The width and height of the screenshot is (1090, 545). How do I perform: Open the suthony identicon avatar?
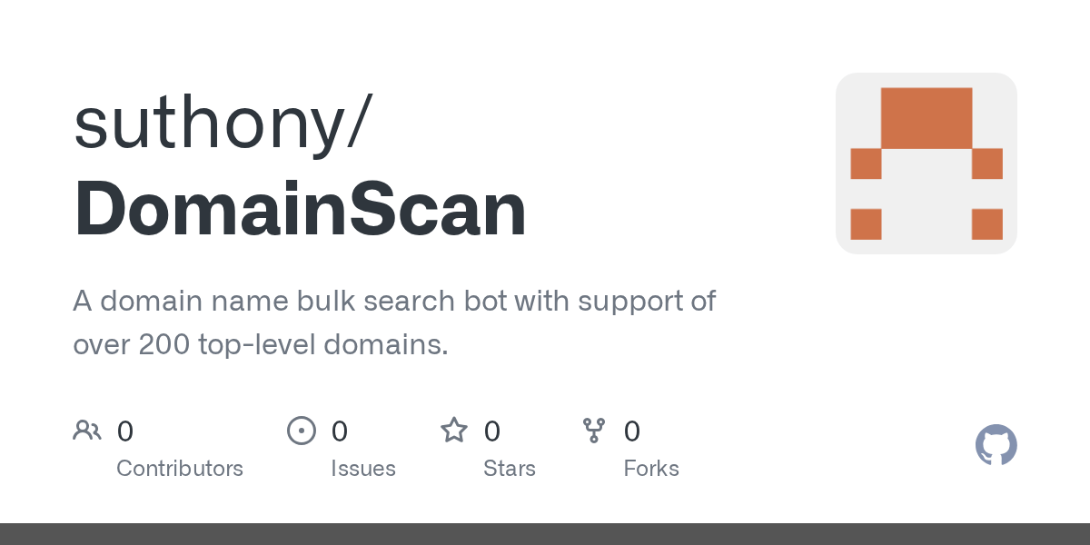[x=926, y=163]
